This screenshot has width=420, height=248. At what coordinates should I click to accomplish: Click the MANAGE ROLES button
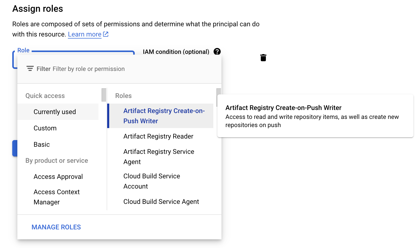pos(56,227)
